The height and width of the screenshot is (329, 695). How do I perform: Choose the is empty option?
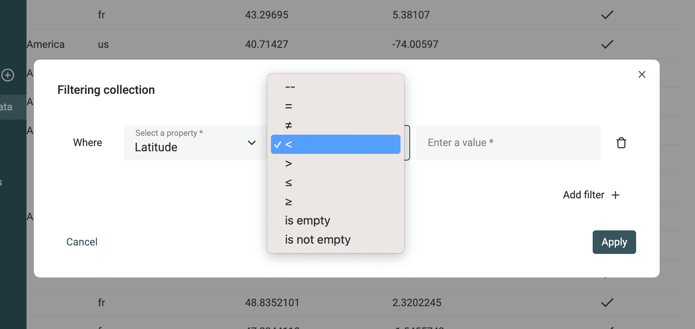[x=308, y=220]
